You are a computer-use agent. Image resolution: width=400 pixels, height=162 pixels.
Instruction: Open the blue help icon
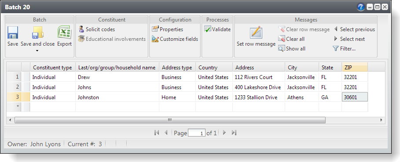(361, 7)
